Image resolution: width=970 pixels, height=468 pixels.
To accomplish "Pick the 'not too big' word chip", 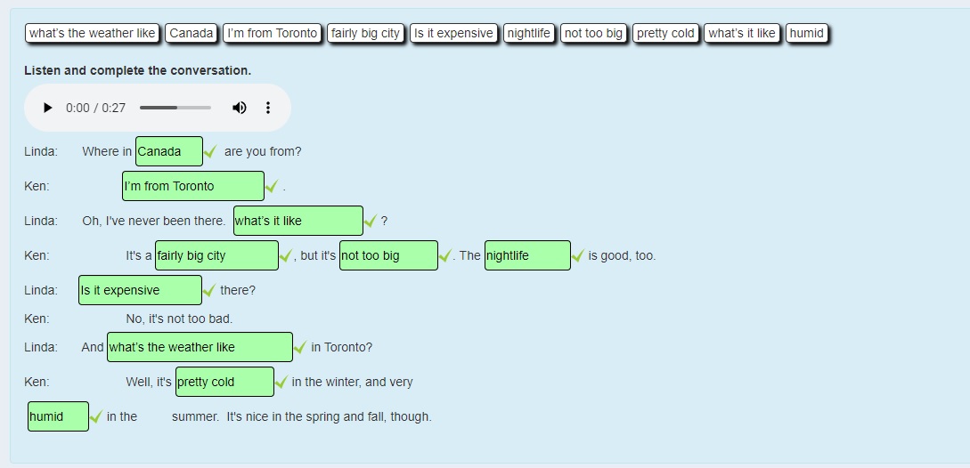I will 593,33.
